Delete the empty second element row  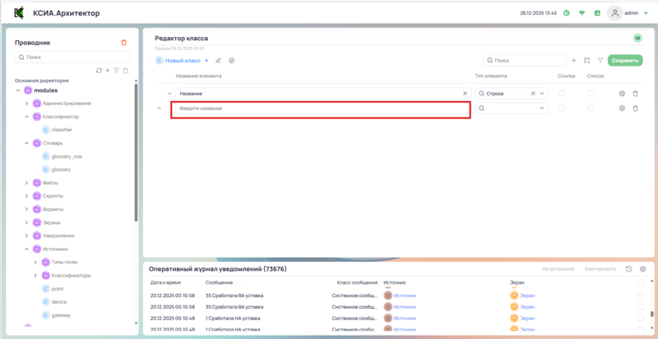(x=635, y=108)
